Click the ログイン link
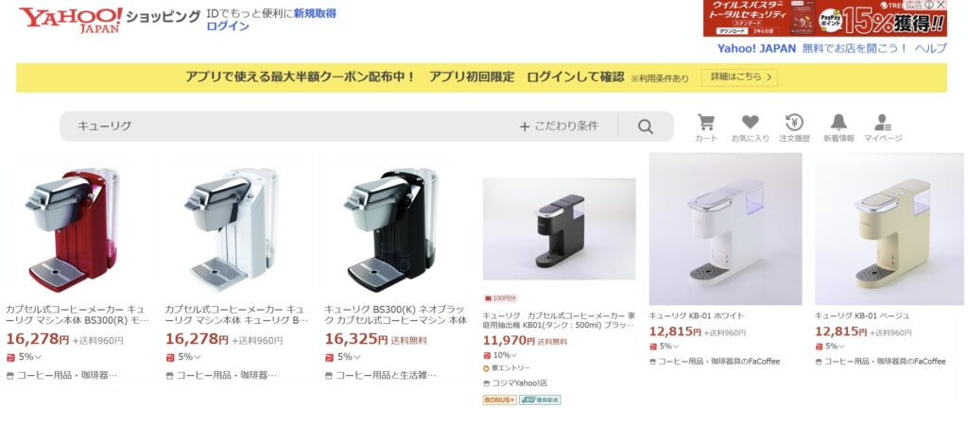This screenshot has width=968, height=424. tap(228, 25)
